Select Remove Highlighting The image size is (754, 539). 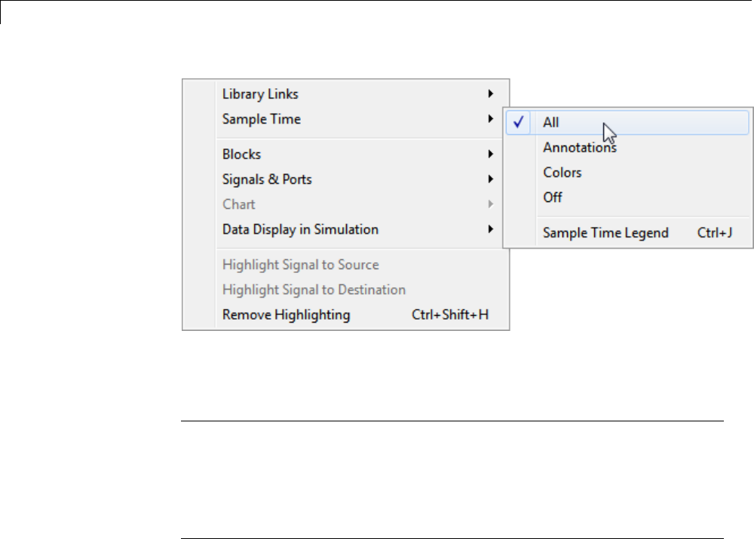(286, 314)
